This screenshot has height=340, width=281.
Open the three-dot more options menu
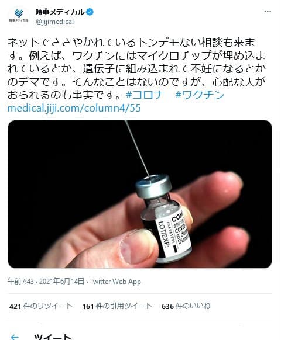268,11
